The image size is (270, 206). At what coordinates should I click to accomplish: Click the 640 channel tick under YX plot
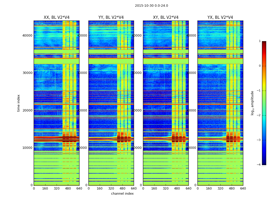(x=243, y=188)
